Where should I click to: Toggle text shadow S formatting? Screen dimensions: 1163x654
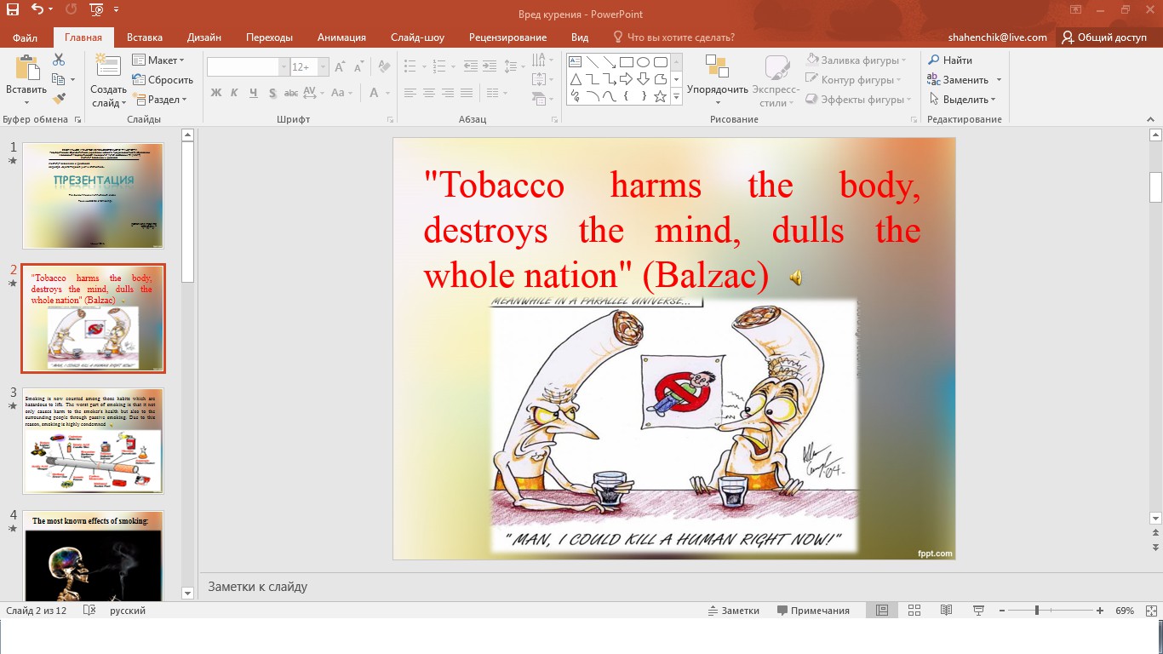click(x=272, y=93)
